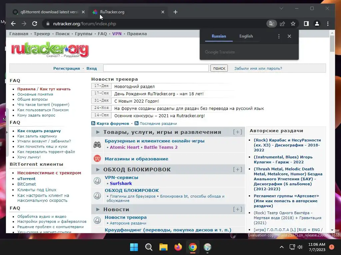Open Chrome's three-dot menu

click(x=328, y=24)
